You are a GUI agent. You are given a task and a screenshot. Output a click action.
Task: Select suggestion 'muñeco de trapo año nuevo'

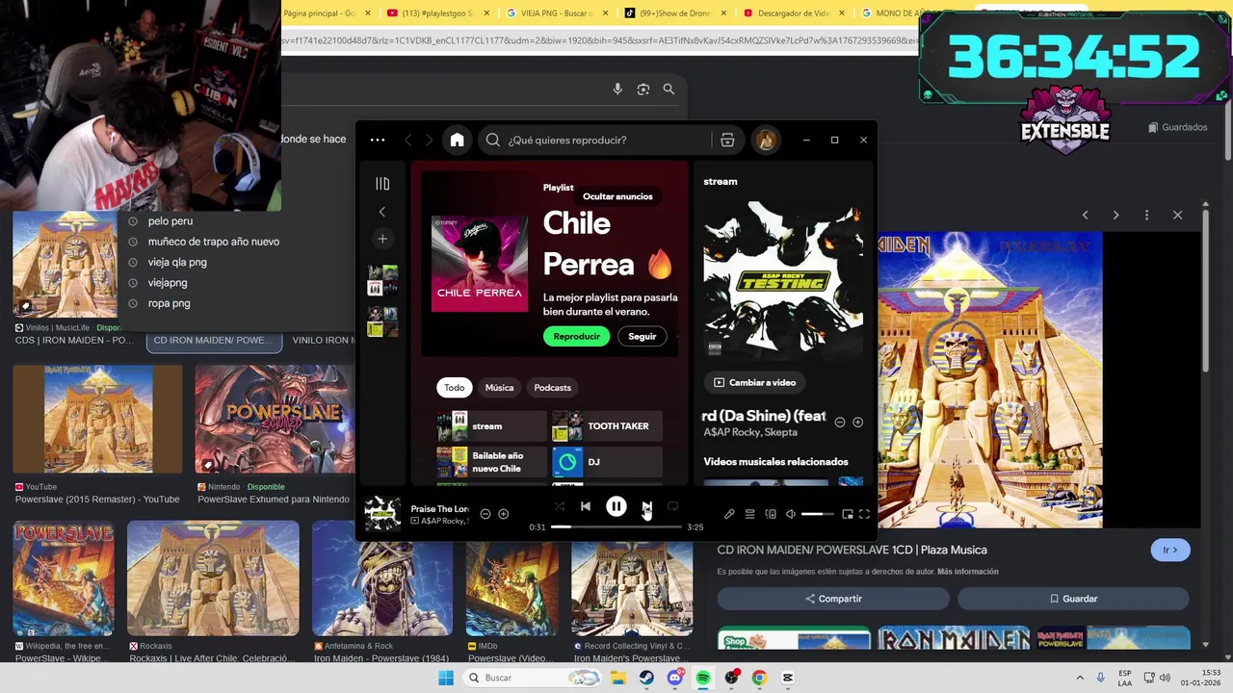tap(214, 242)
